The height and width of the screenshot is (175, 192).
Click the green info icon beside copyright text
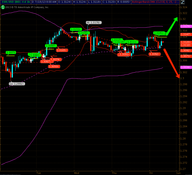[x=3, y=7]
